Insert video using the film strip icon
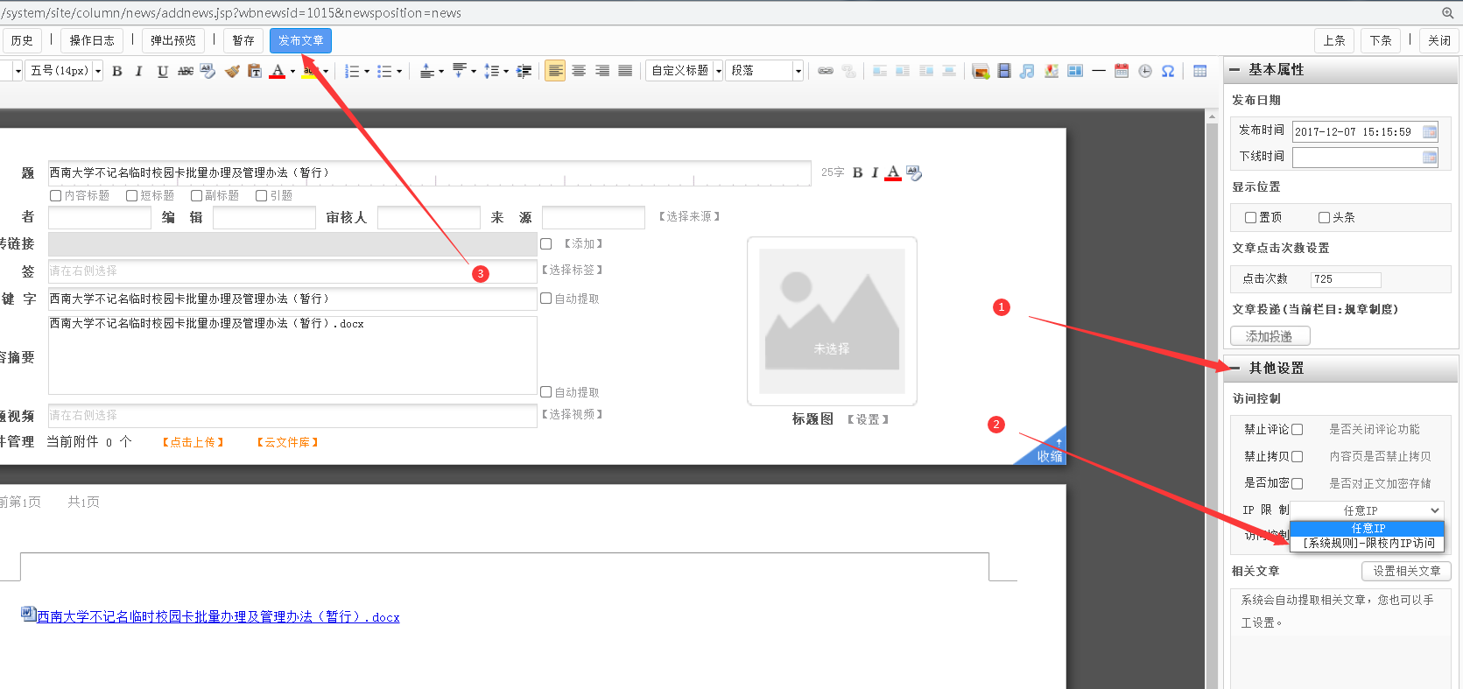The height and width of the screenshot is (689, 1463). point(1004,71)
